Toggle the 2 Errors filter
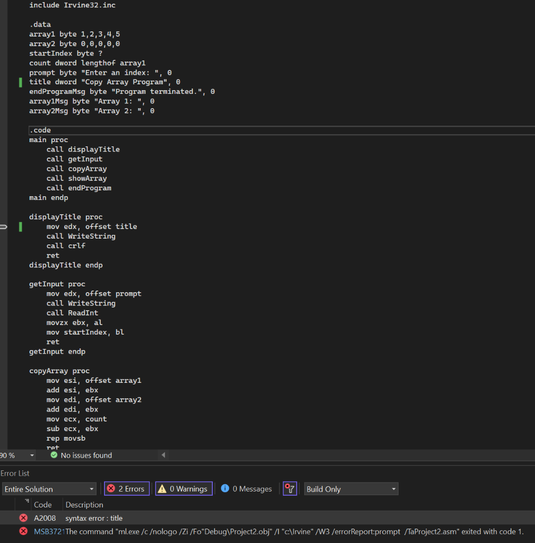This screenshot has height=543, width=535. 126,488
